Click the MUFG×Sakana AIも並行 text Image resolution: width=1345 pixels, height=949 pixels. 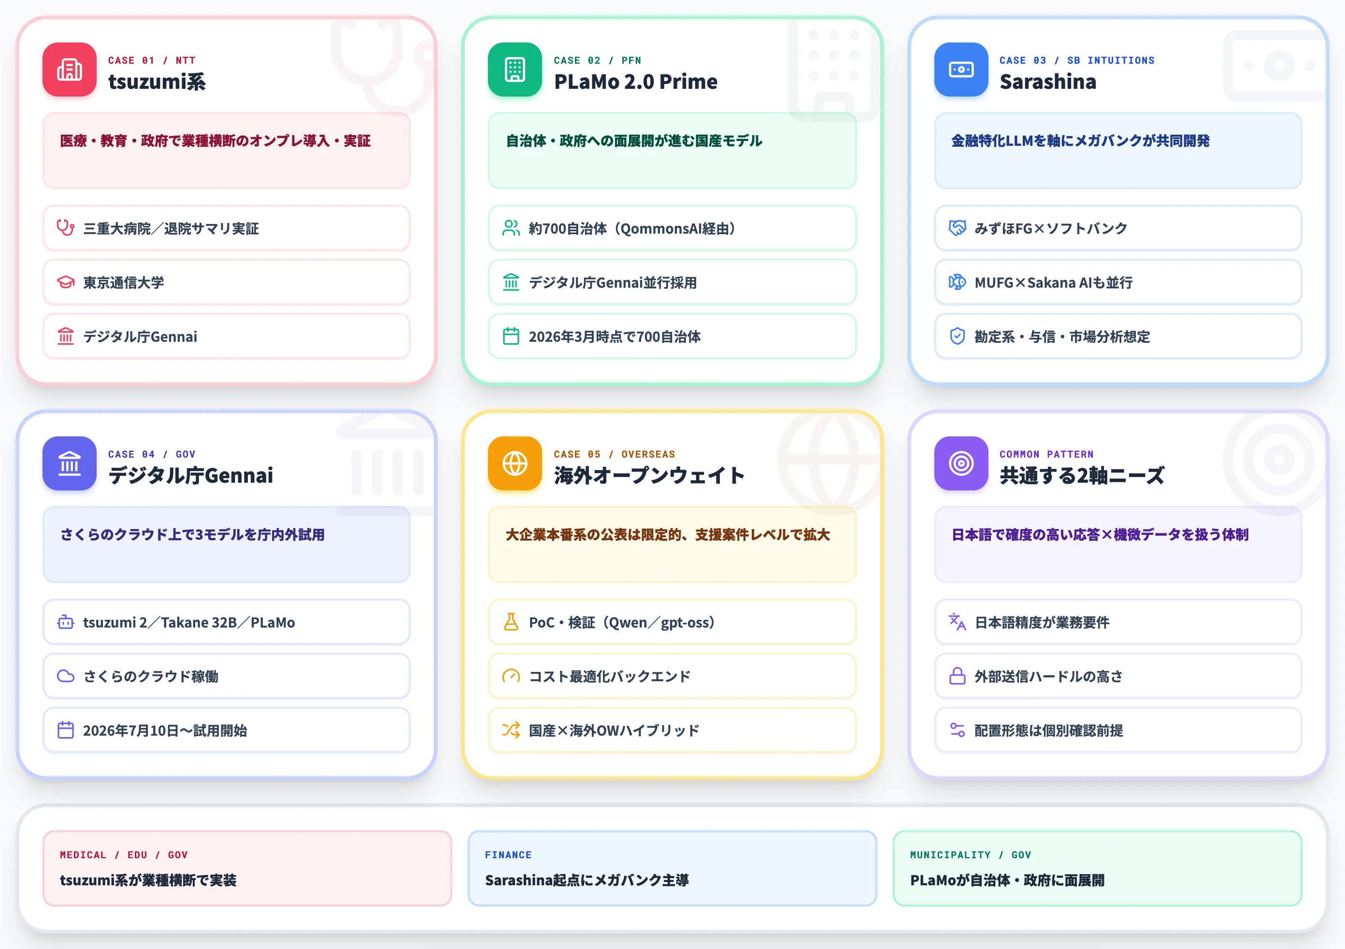coord(1053,283)
